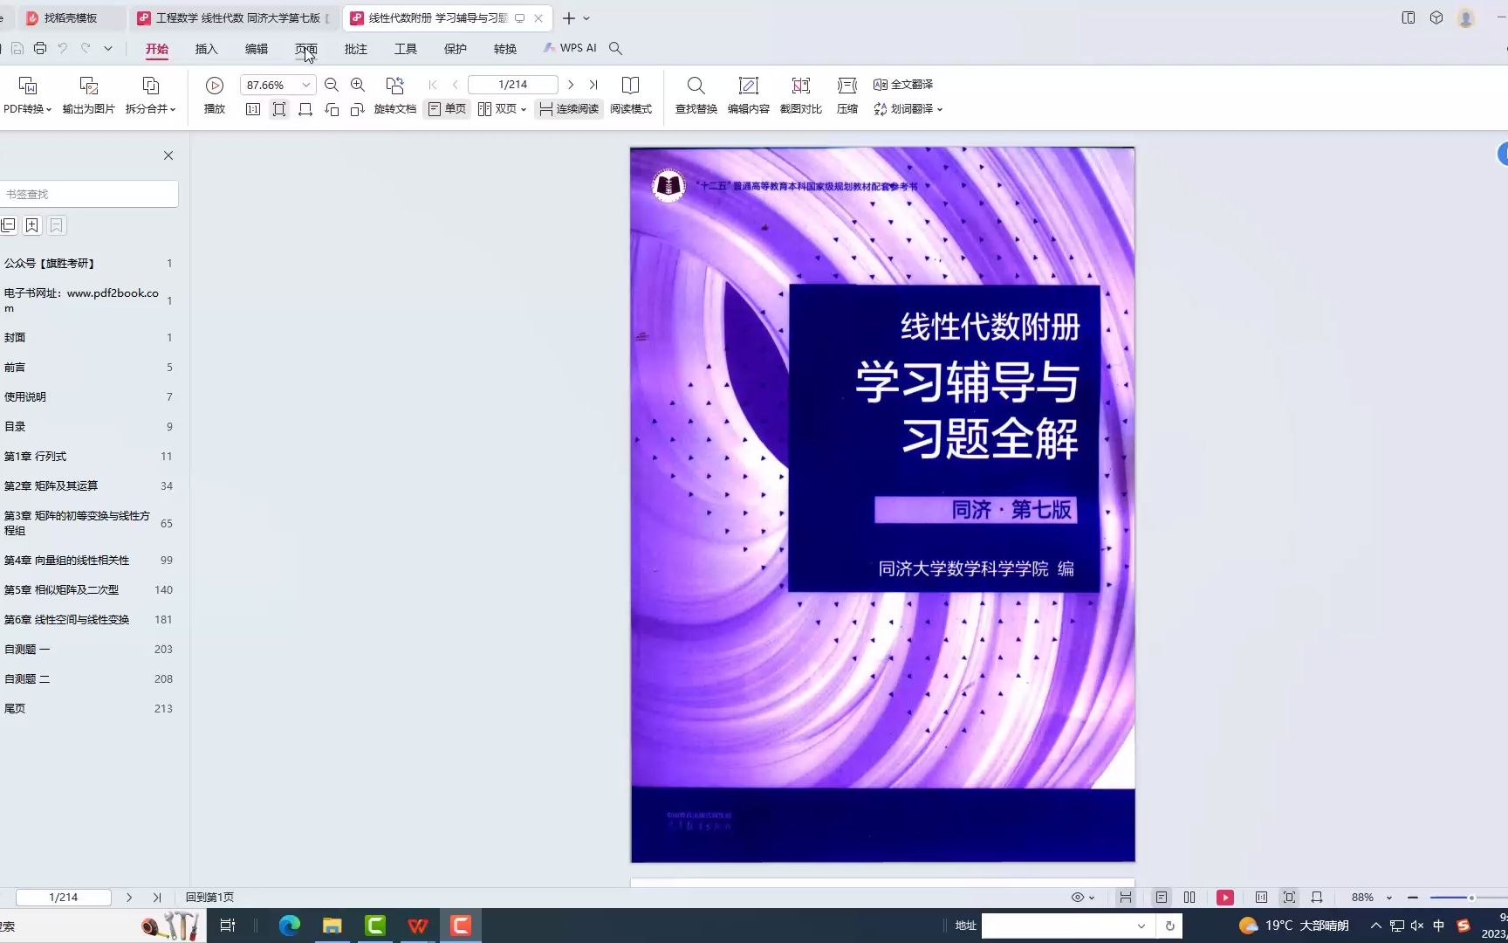The height and width of the screenshot is (943, 1508).
Task: Expand the 划词翻译 dropdown arrow
Action: coord(940,109)
